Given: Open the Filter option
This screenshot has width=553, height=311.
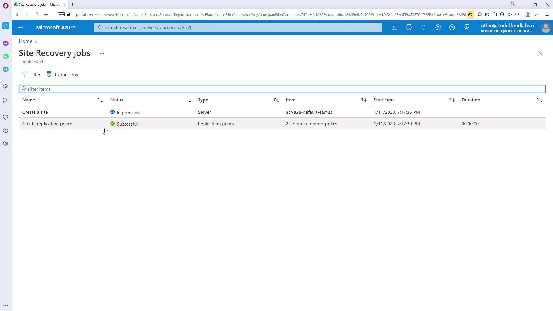Looking at the screenshot, I should pos(31,75).
